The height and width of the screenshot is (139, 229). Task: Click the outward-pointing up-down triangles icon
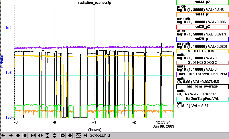pyautogui.click(x=54, y=136)
